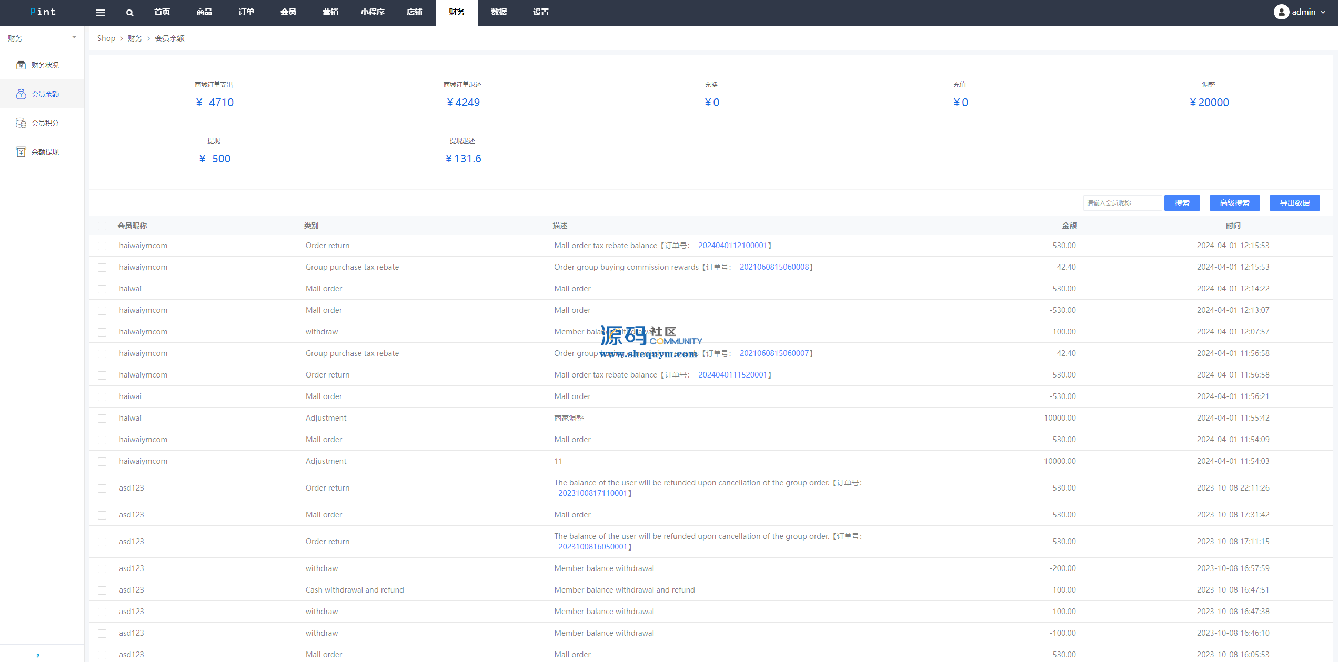Click the 财务状况 sidebar icon
This screenshot has width=1338, height=662.
pyautogui.click(x=21, y=65)
